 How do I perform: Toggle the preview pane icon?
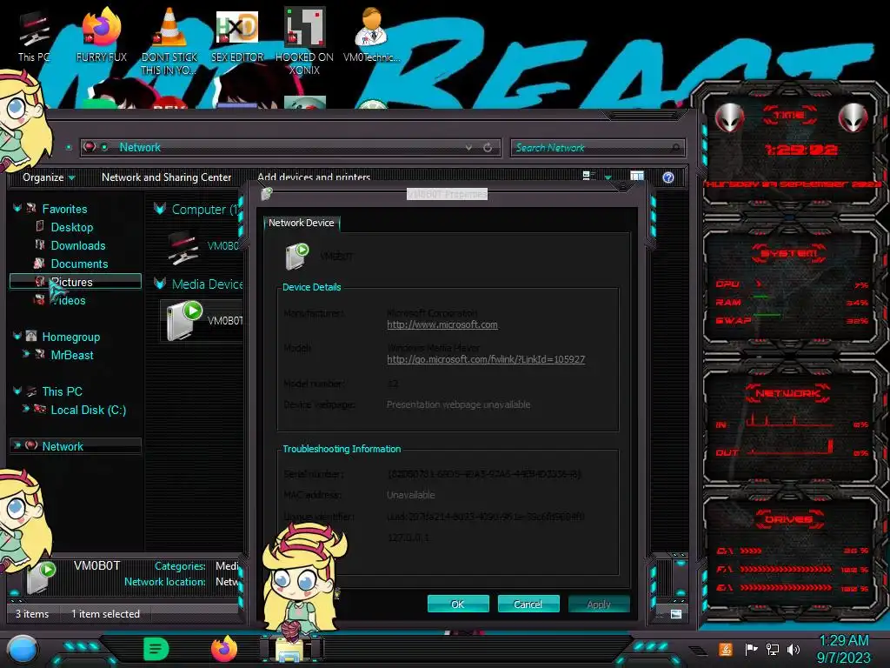[x=637, y=177]
